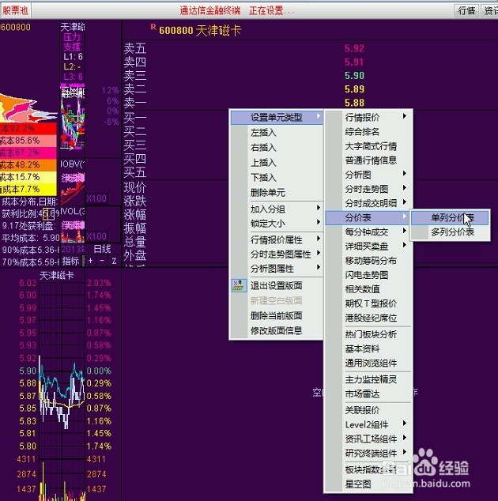Select 普通行情信息 unit type
The width and height of the screenshot is (498, 501).
(x=369, y=160)
